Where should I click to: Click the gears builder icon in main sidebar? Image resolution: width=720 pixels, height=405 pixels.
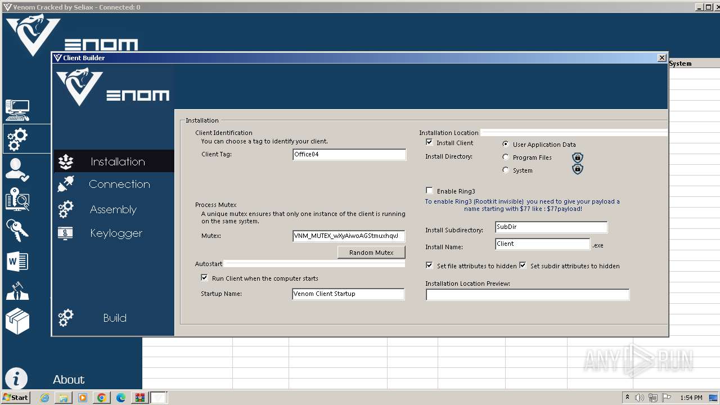pyautogui.click(x=17, y=139)
